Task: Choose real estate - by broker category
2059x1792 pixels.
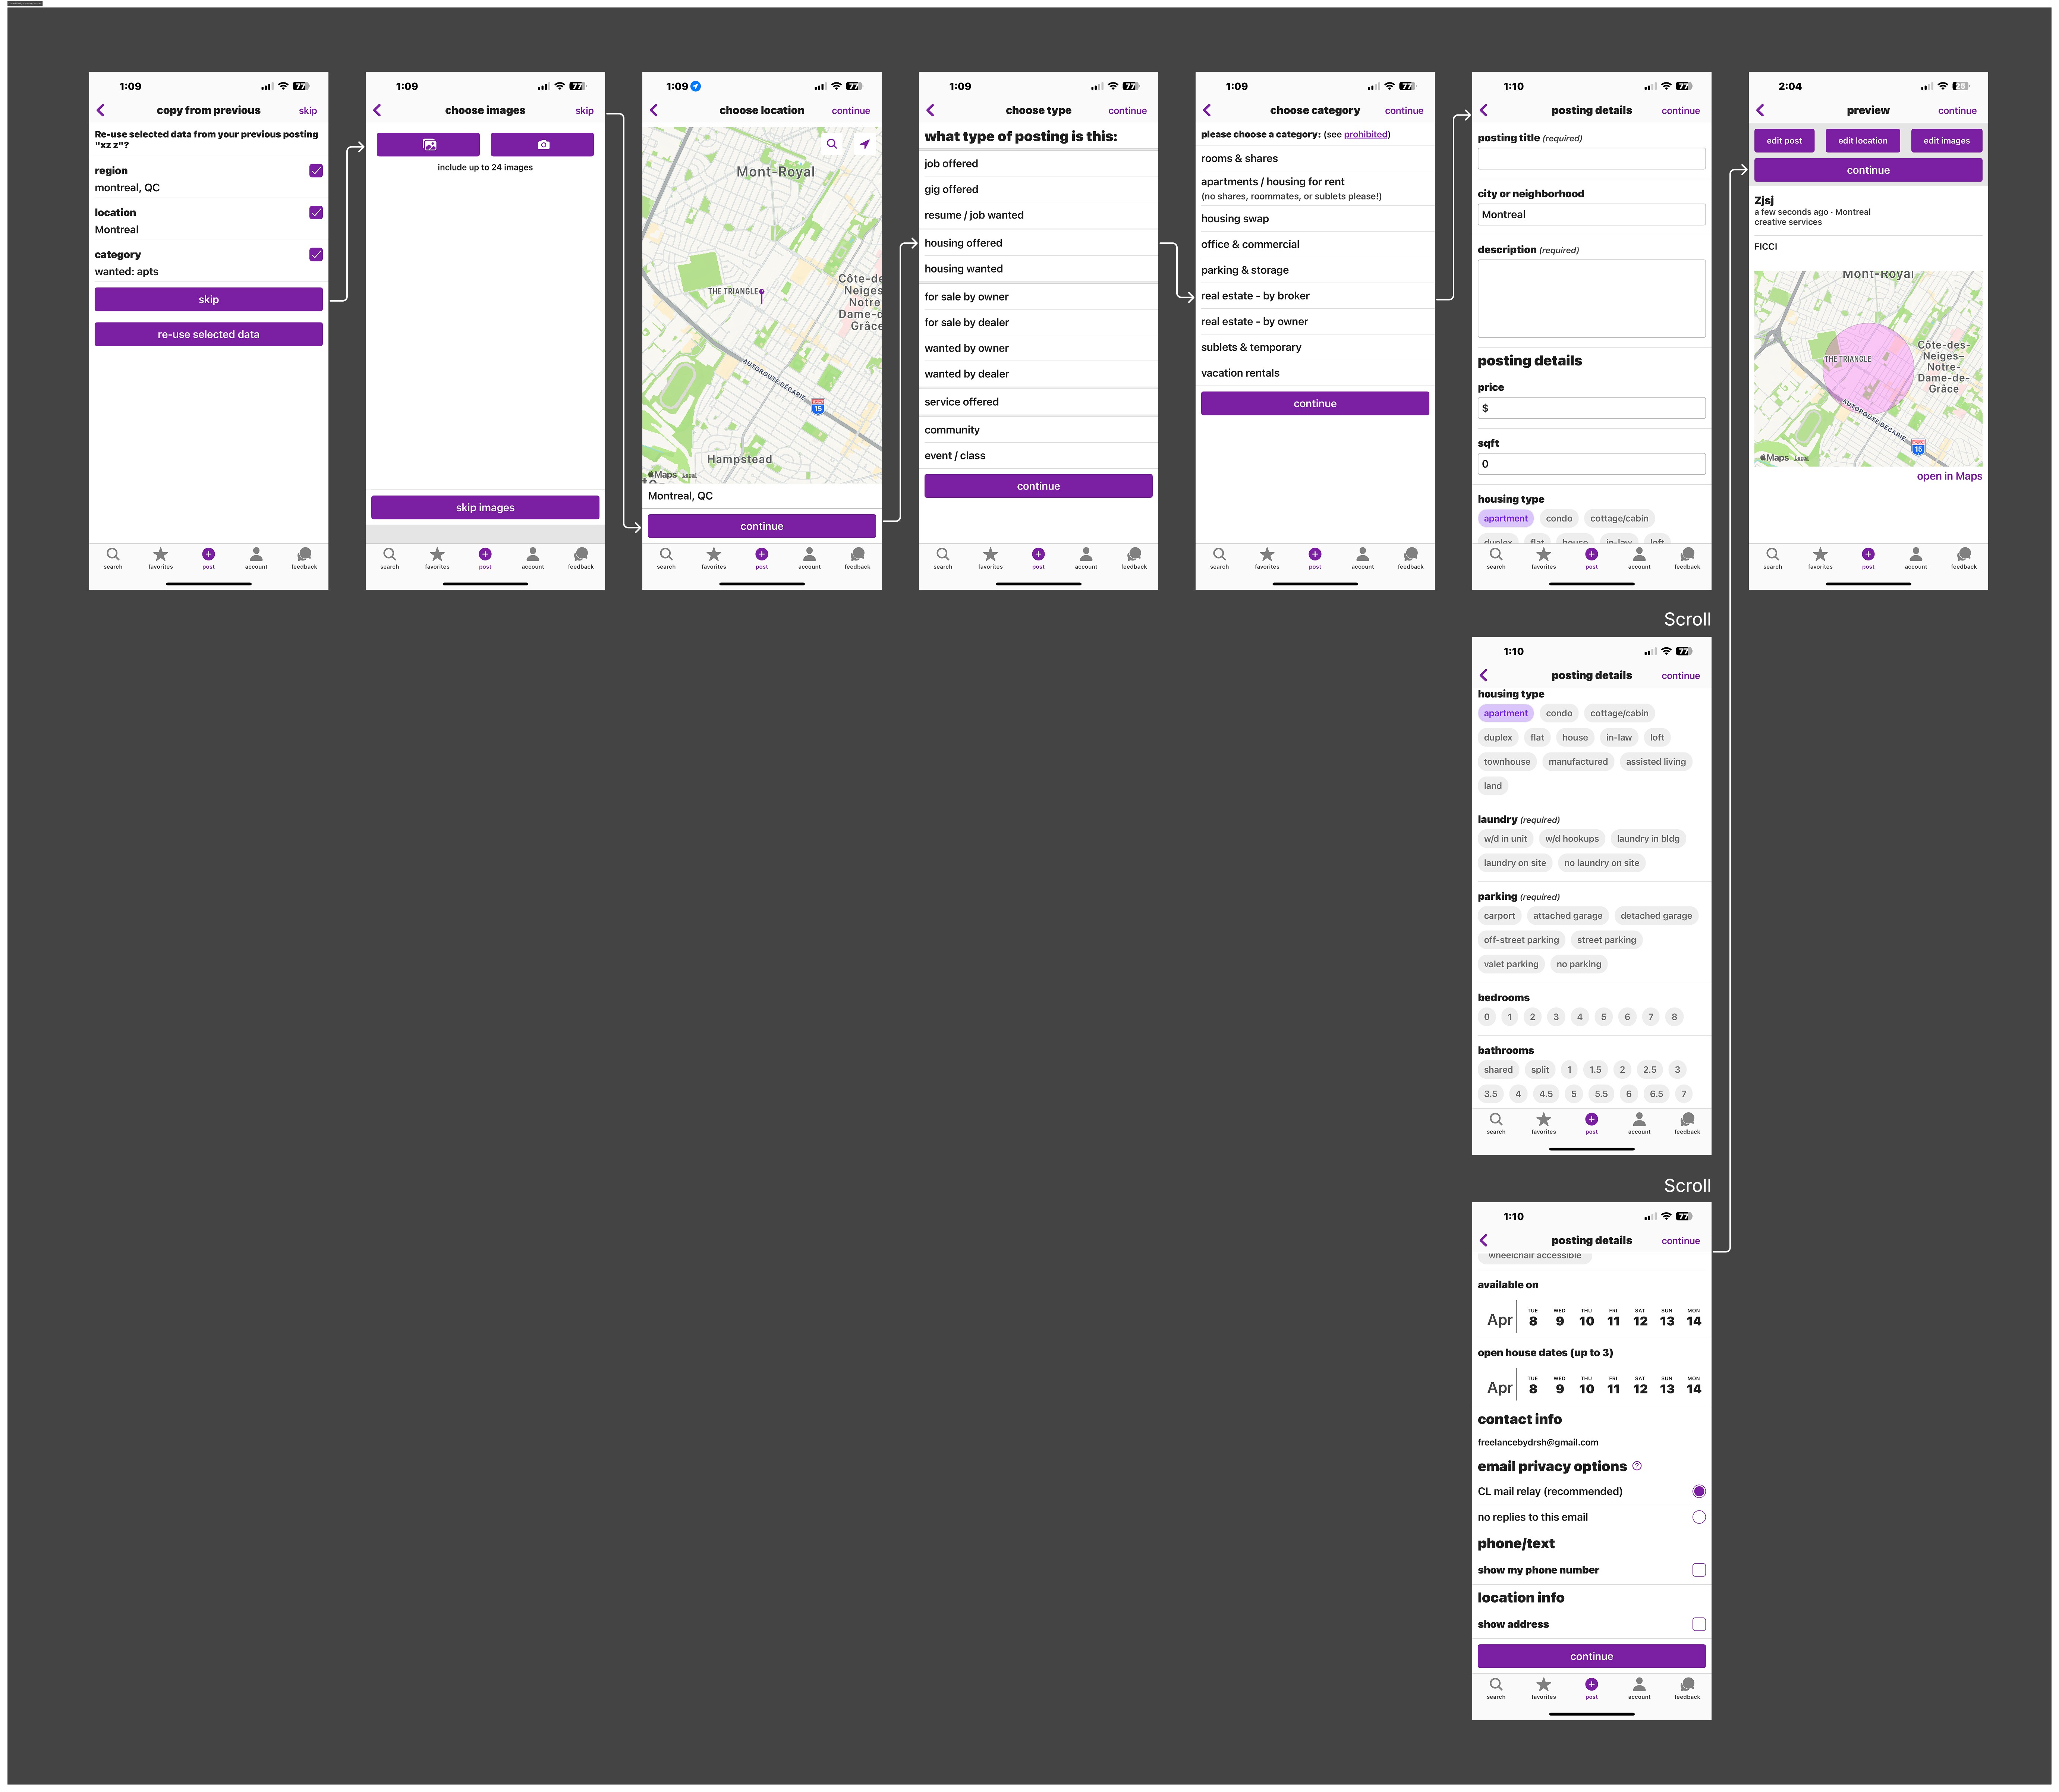Action: coord(1254,296)
